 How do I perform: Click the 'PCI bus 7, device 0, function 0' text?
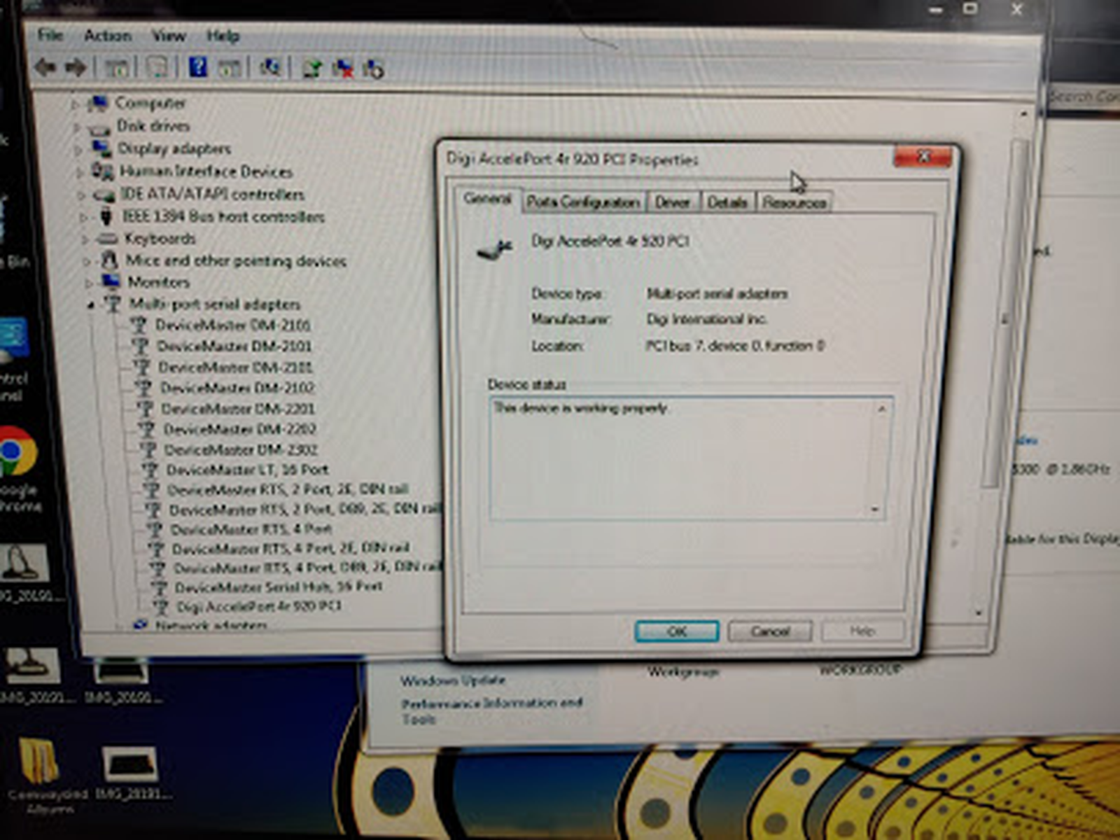[x=735, y=346]
